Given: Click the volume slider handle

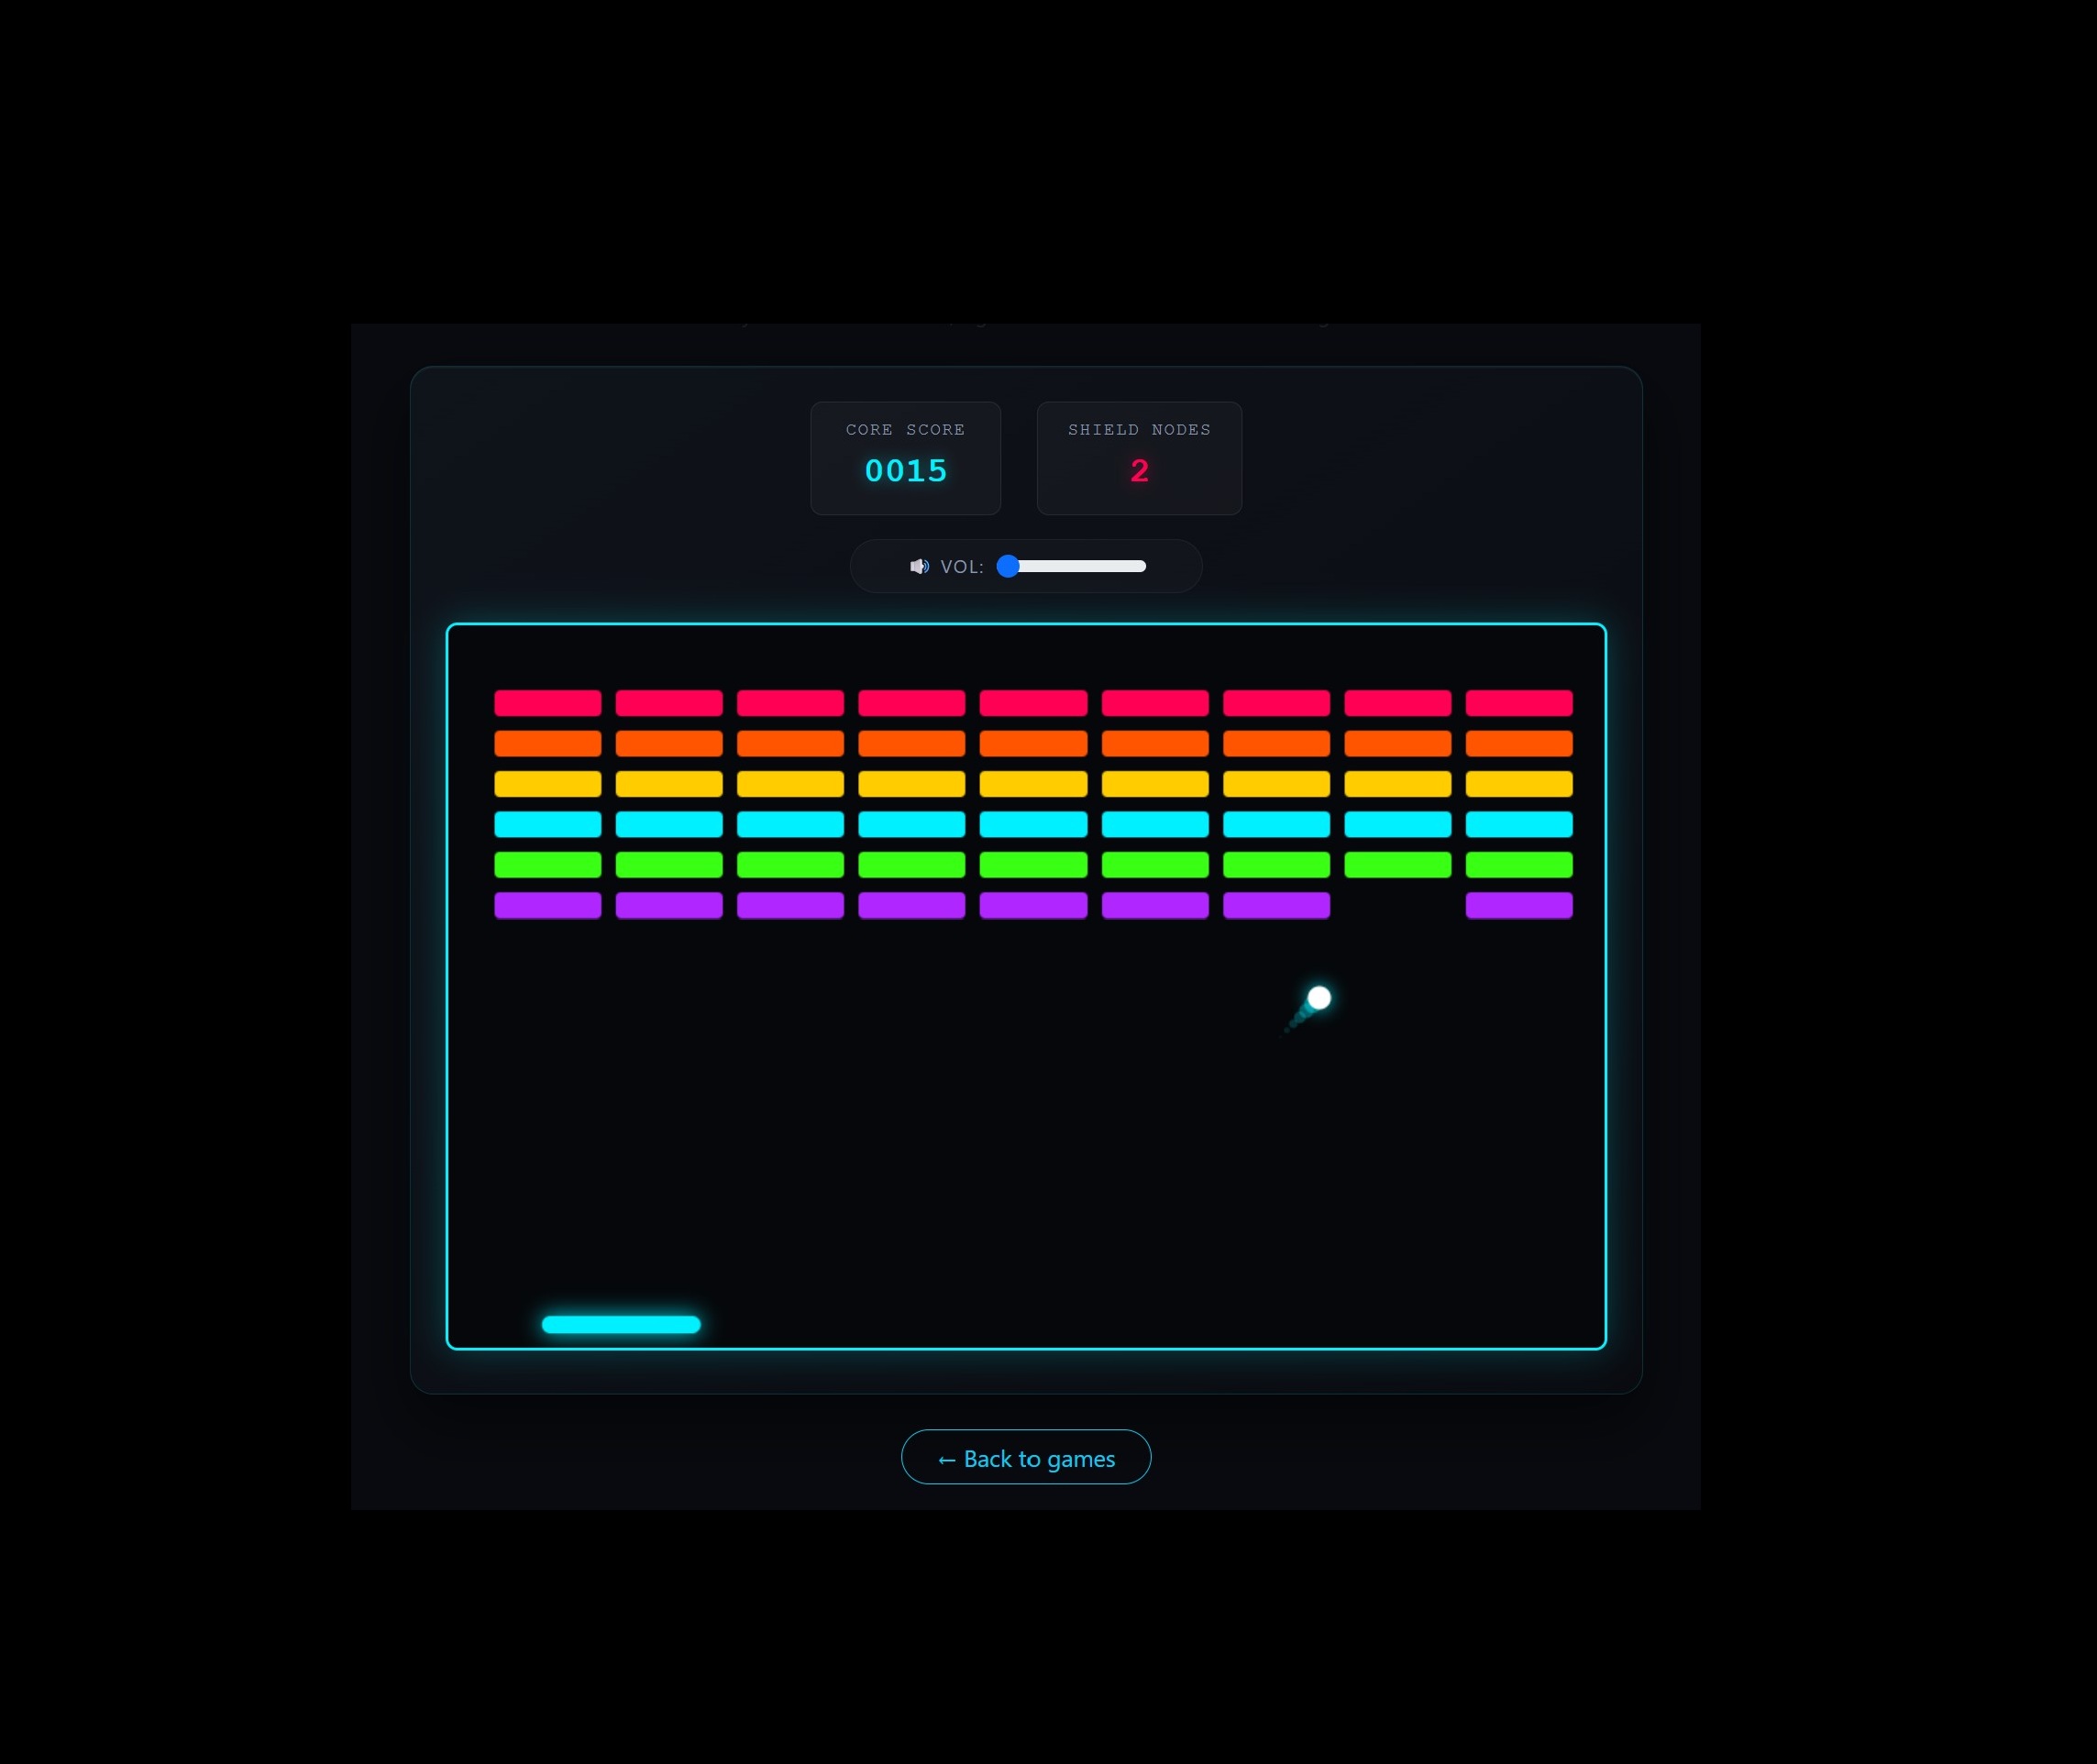Looking at the screenshot, I should click(1008, 566).
